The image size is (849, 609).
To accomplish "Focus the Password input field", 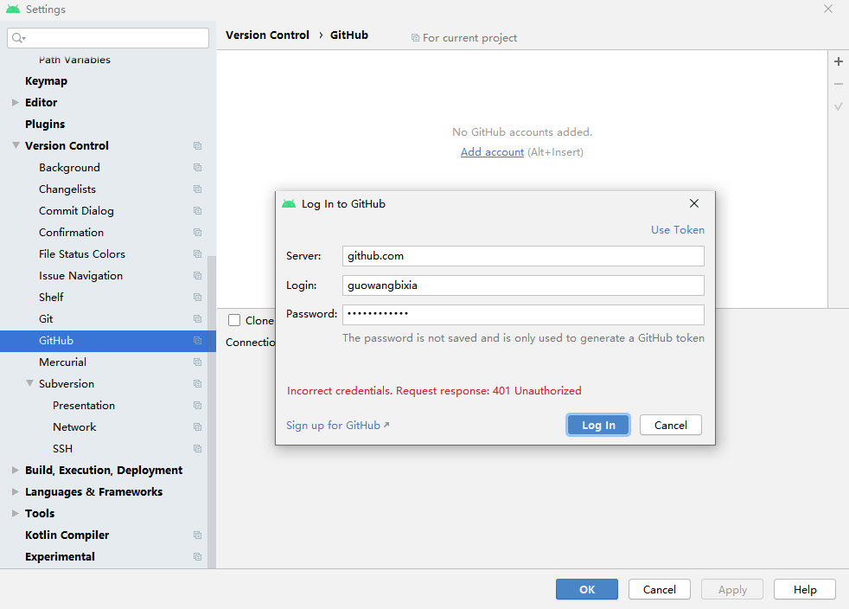I will coord(523,314).
